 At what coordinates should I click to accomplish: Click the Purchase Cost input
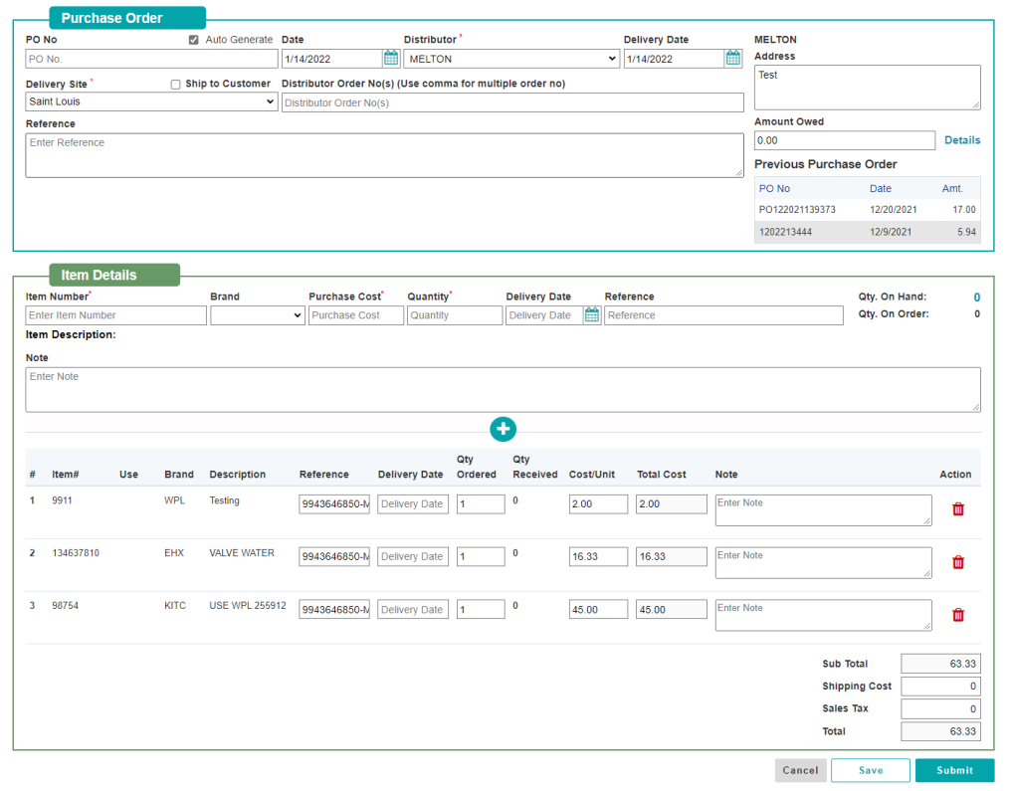coord(356,315)
